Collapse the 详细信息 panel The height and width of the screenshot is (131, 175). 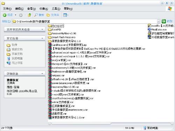(42, 74)
